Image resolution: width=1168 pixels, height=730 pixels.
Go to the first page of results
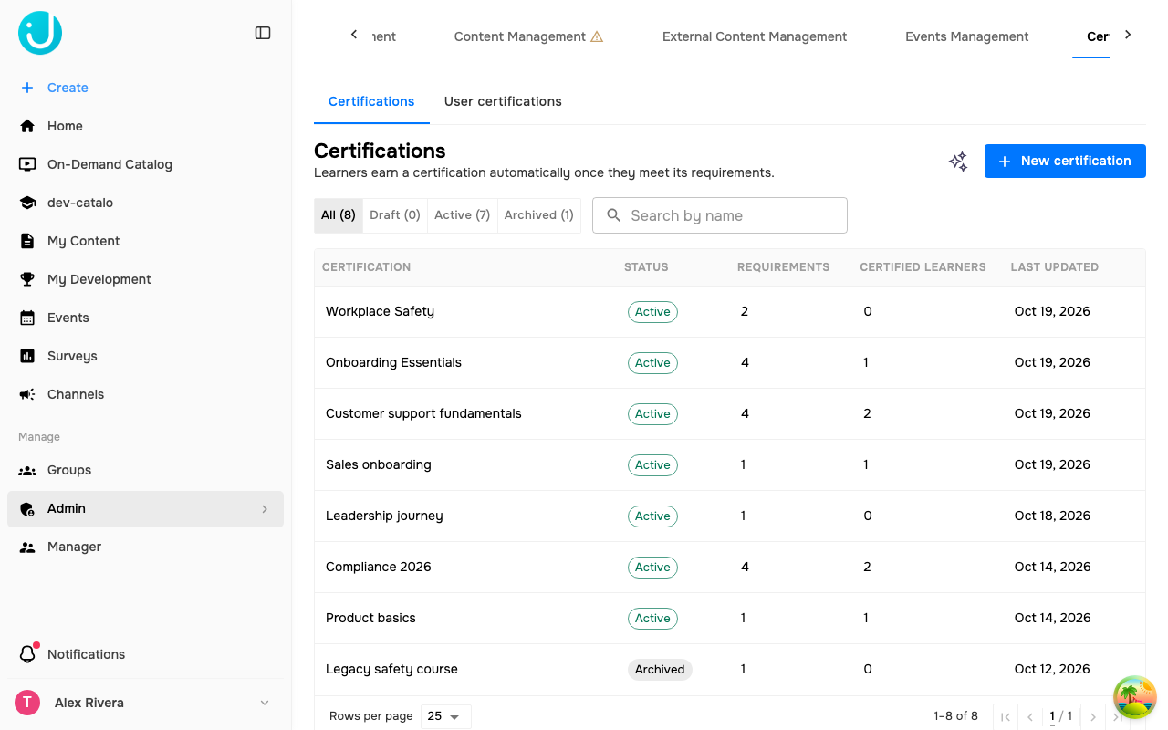[x=1006, y=716]
